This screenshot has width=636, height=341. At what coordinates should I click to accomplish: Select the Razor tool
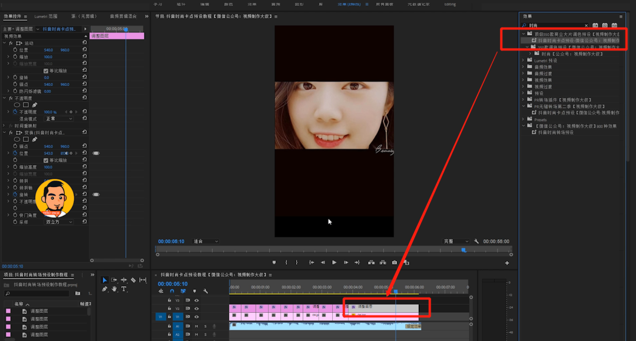(133, 280)
